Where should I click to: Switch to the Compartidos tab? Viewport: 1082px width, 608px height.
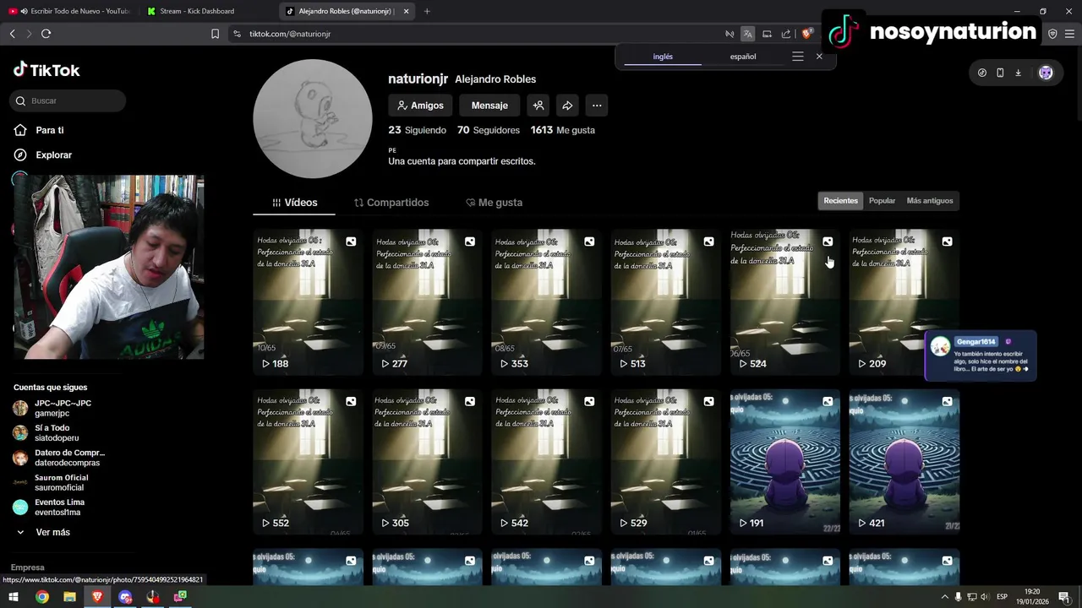pos(391,203)
